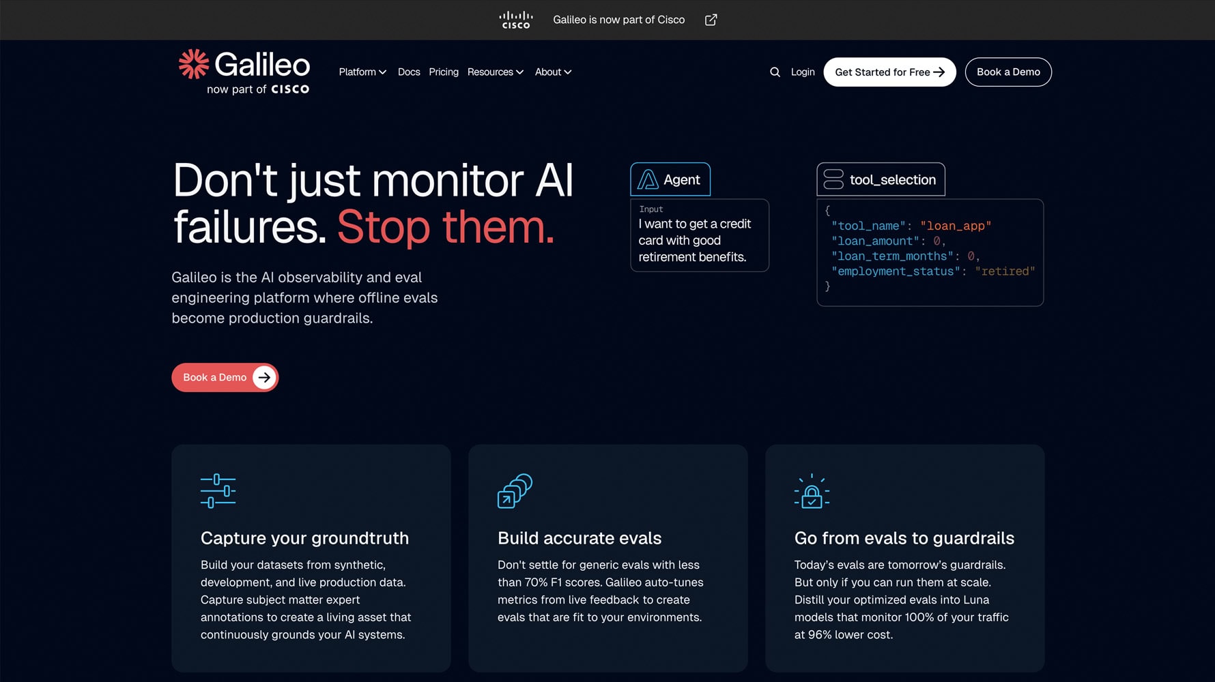The image size is (1215, 682).
Task: Click the arrow circle in red Book a Demo
Action: [264, 377]
